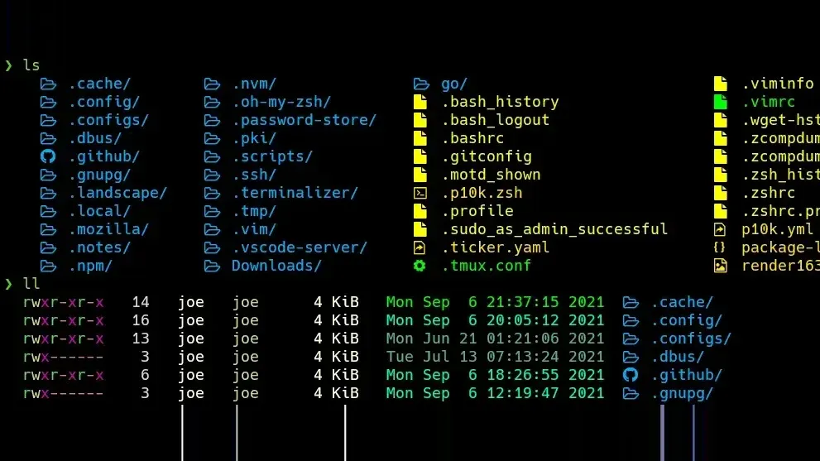This screenshot has height=461, width=820.
Task: Click the folder icon beside .ssh/
Action: click(x=212, y=175)
